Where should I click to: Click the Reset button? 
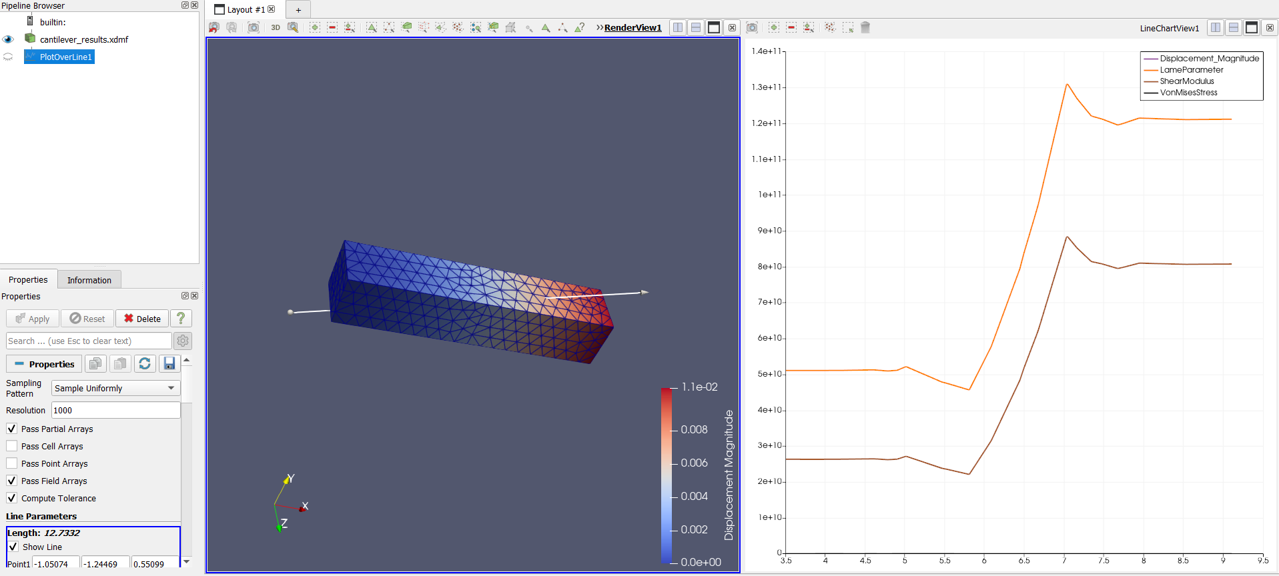point(87,319)
